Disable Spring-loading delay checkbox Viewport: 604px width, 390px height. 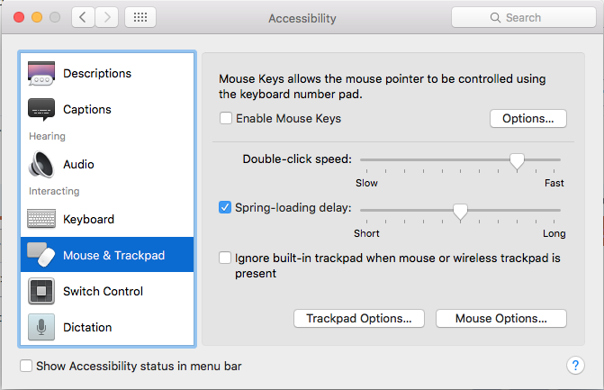pyautogui.click(x=226, y=207)
